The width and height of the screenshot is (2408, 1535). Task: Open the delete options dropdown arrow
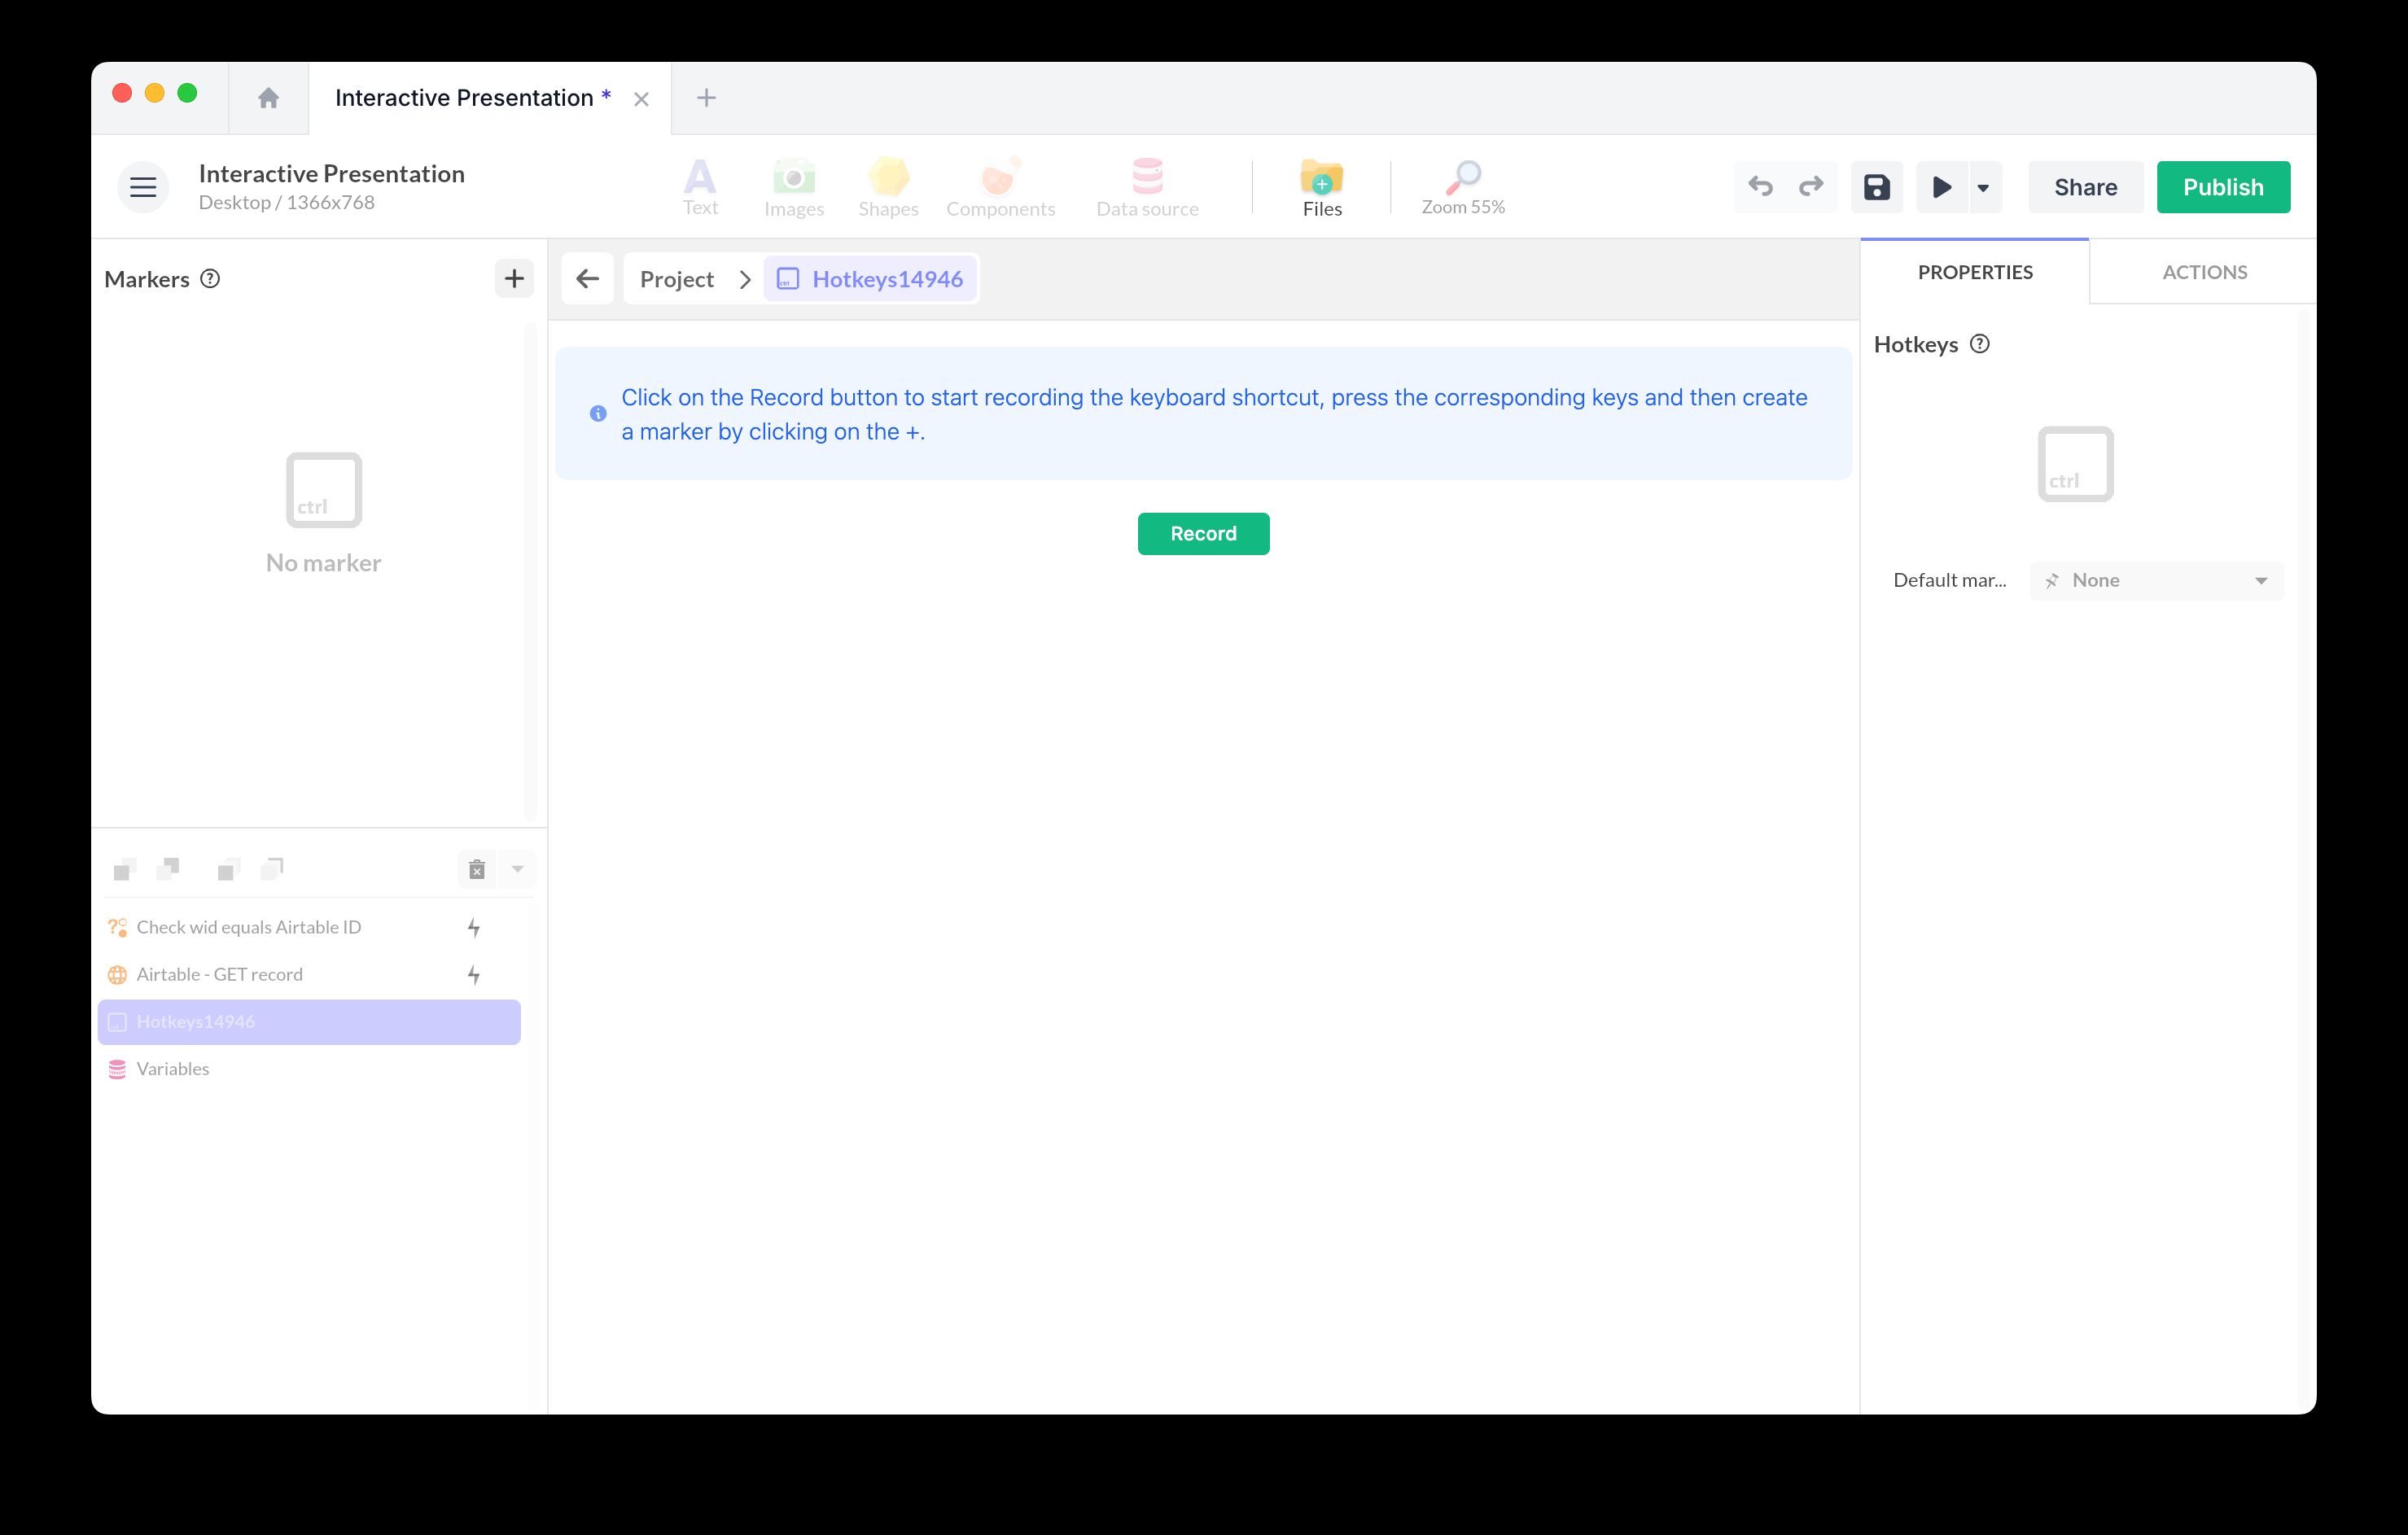tap(517, 869)
